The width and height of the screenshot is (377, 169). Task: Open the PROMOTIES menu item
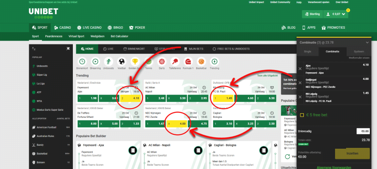[333, 27]
